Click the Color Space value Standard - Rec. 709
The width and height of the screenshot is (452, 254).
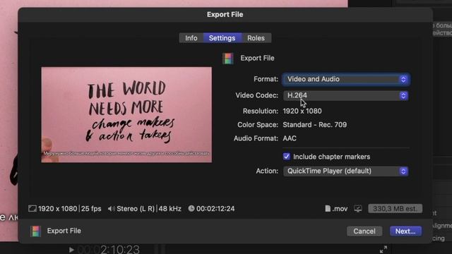(x=315, y=125)
